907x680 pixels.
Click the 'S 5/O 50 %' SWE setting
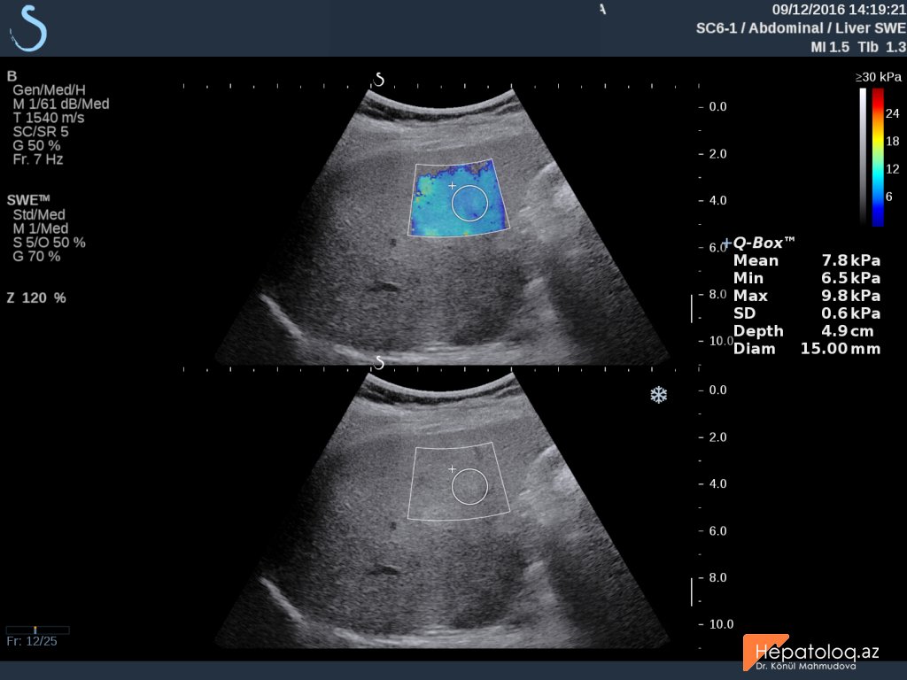(50, 243)
